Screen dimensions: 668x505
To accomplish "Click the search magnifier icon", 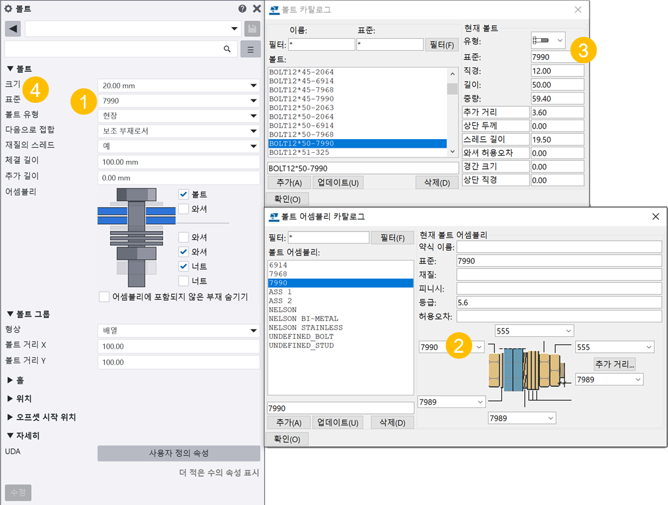I will [x=228, y=49].
